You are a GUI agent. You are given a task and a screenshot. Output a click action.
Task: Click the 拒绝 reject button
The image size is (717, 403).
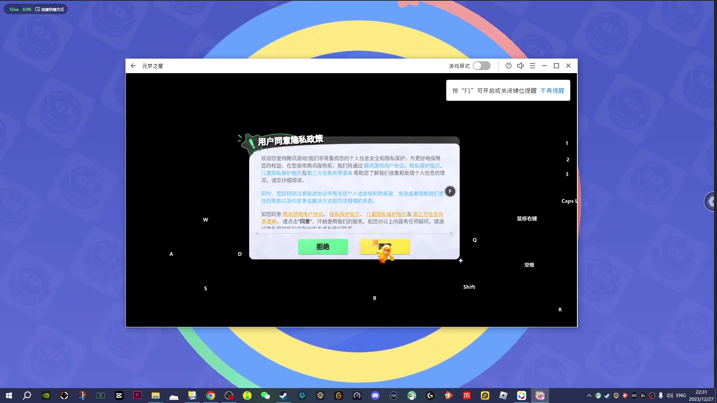tap(323, 247)
